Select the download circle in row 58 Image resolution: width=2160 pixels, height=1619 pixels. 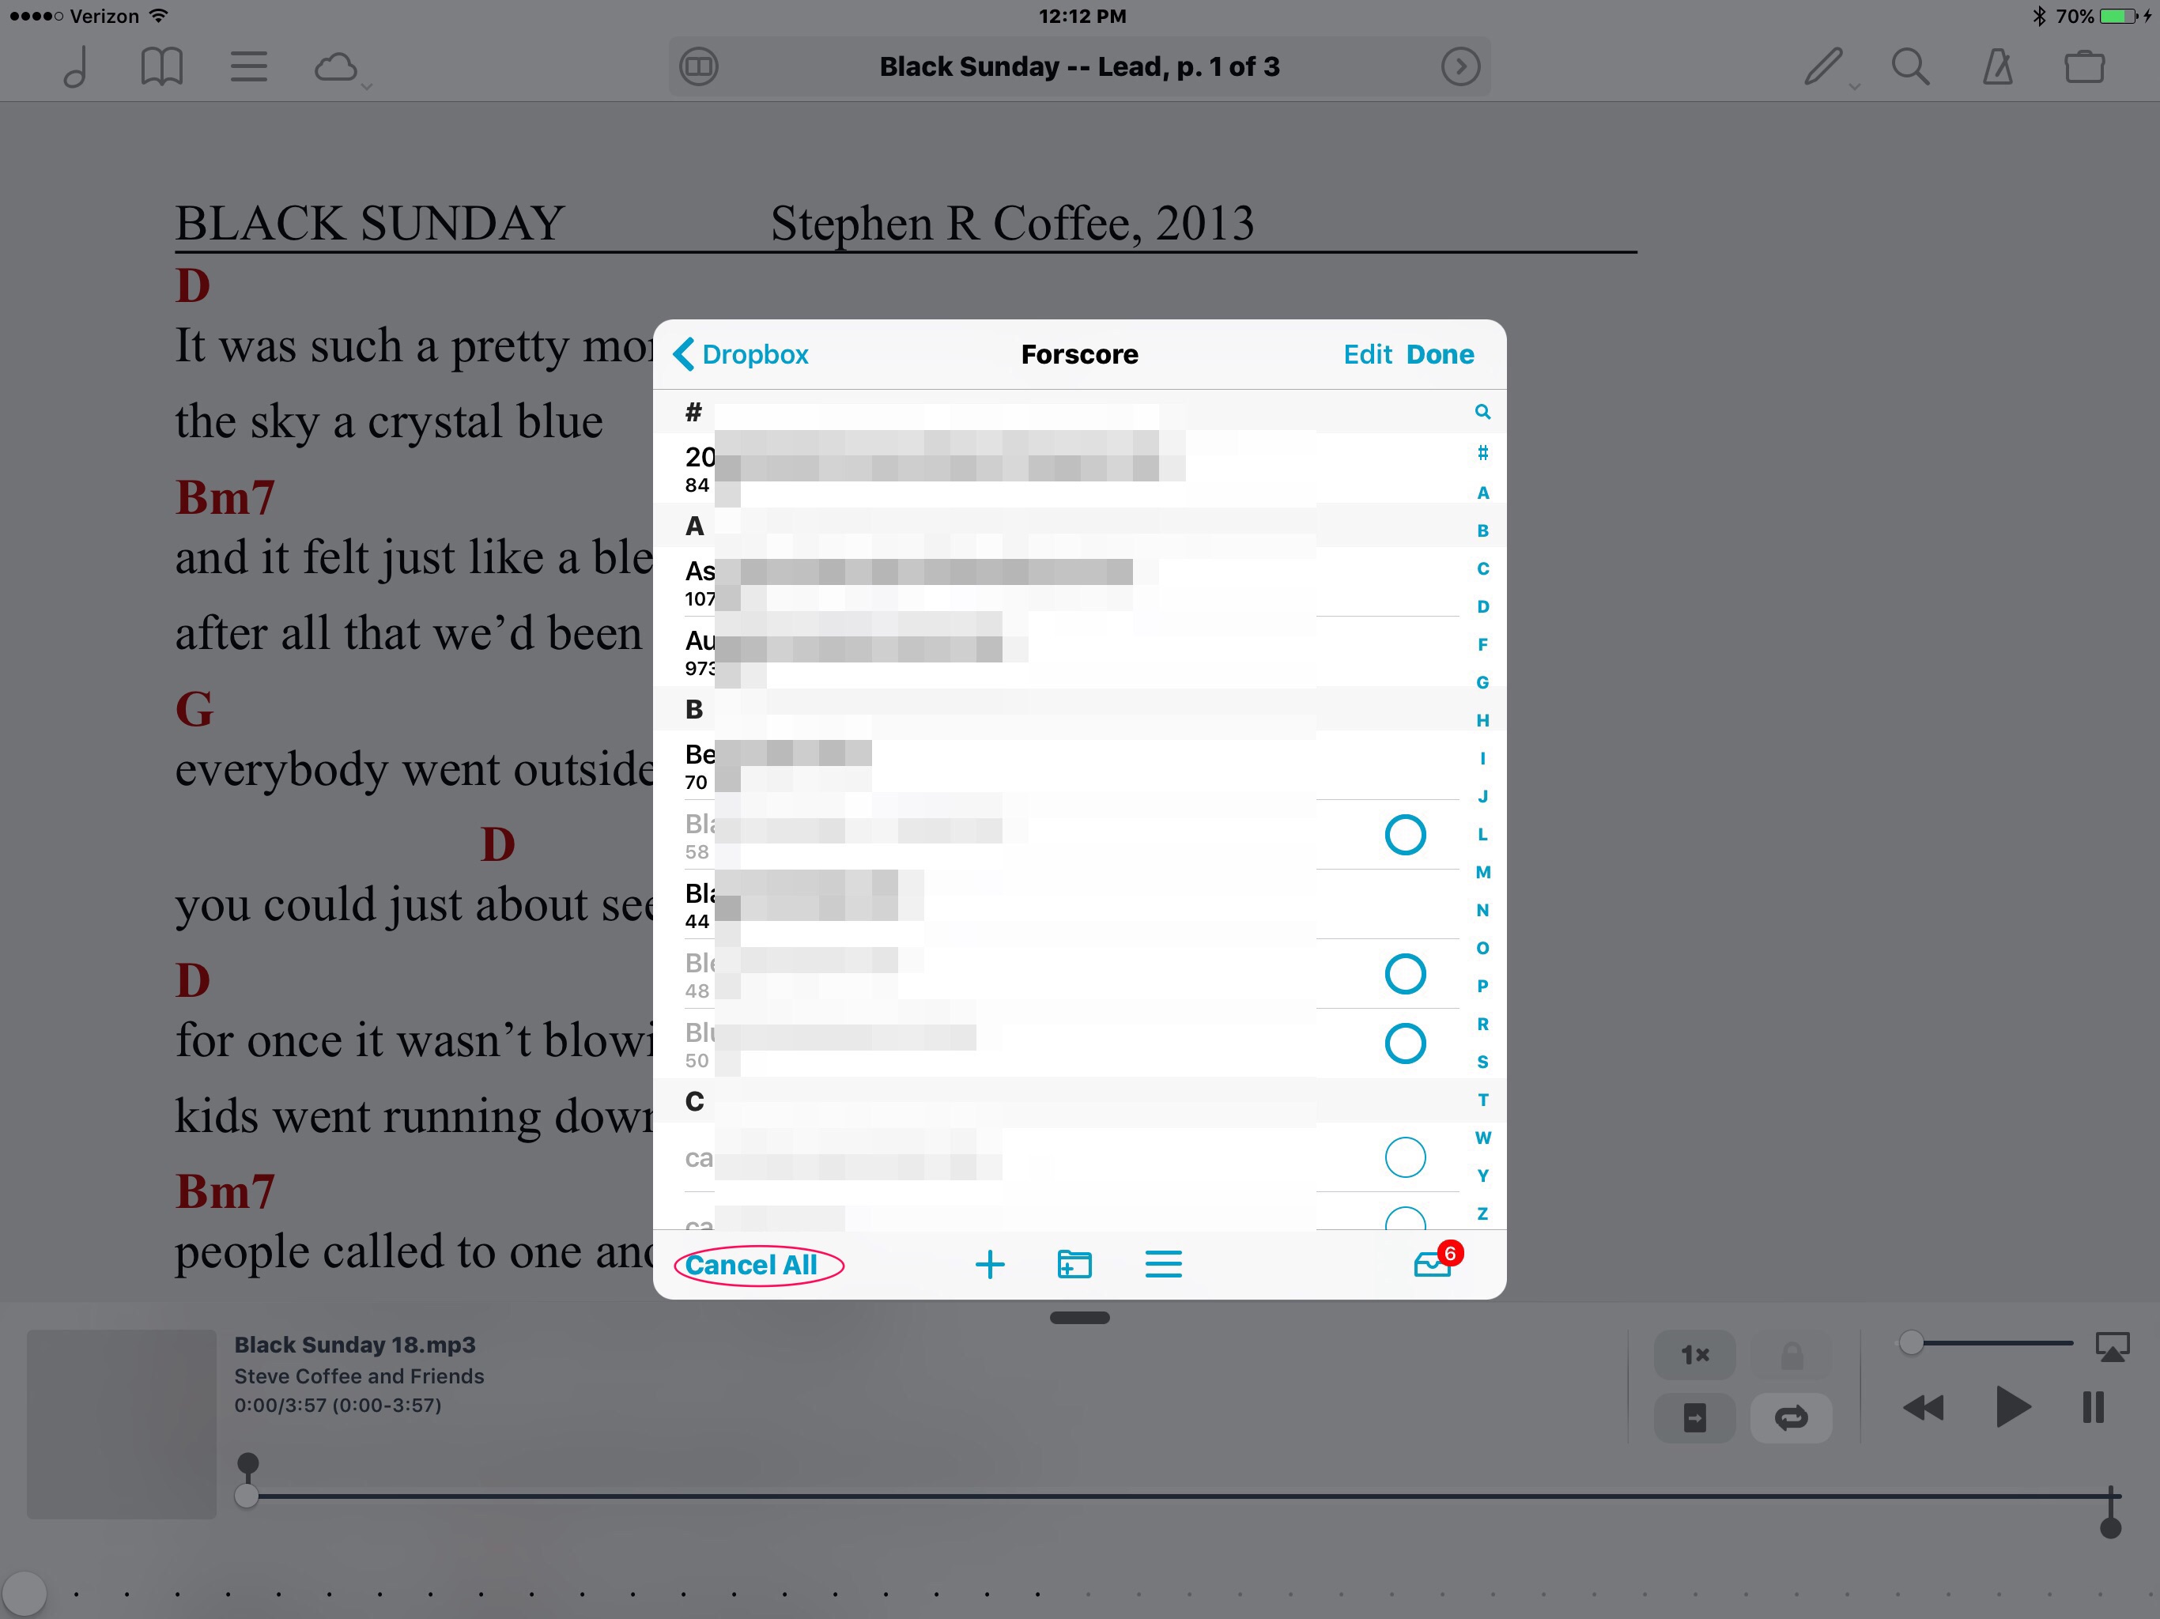tap(1404, 835)
